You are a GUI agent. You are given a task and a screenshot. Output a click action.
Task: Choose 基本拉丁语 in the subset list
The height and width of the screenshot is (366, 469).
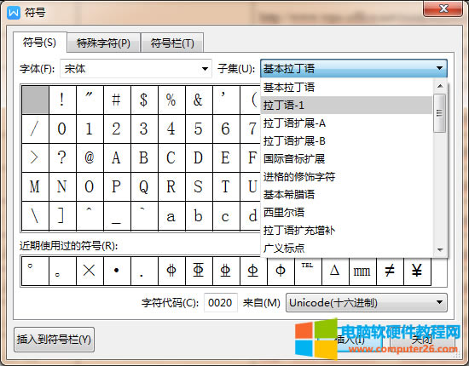point(346,87)
